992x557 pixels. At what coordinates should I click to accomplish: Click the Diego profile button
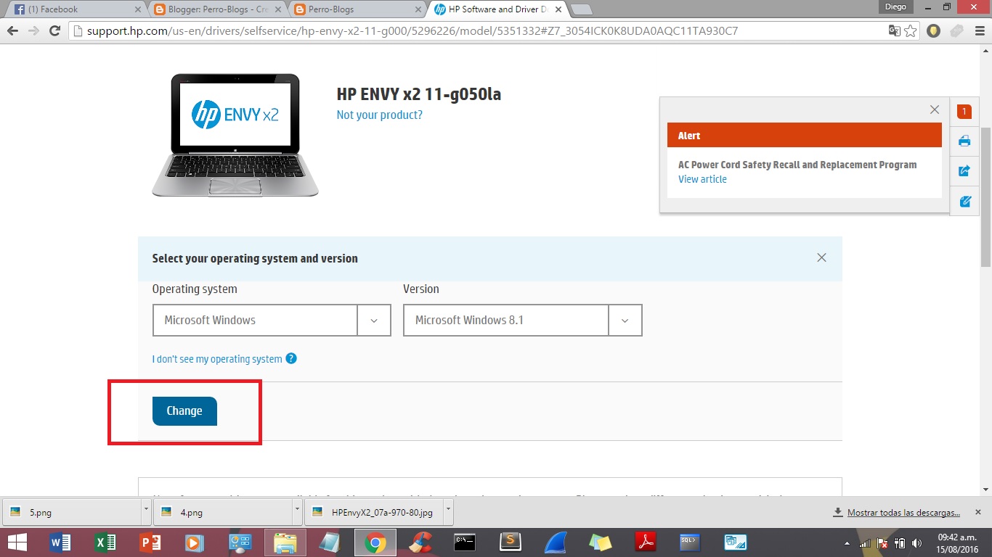pyautogui.click(x=895, y=7)
